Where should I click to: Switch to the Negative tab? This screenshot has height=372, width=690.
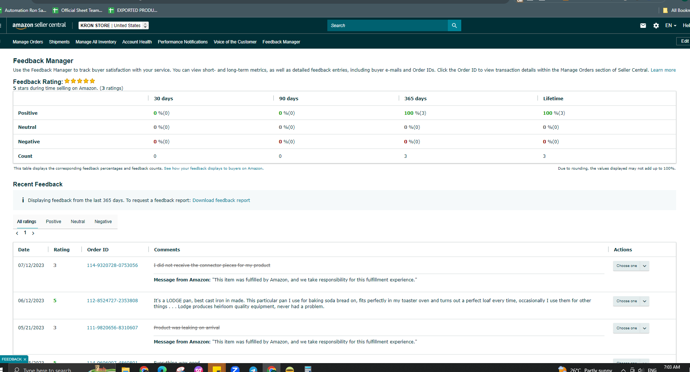103,222
